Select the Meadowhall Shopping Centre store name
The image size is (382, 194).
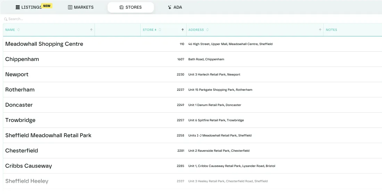tap(44, 44)
